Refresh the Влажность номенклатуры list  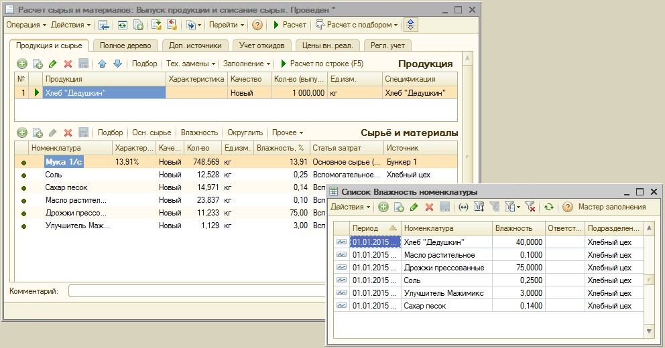(x=549, y=207)
